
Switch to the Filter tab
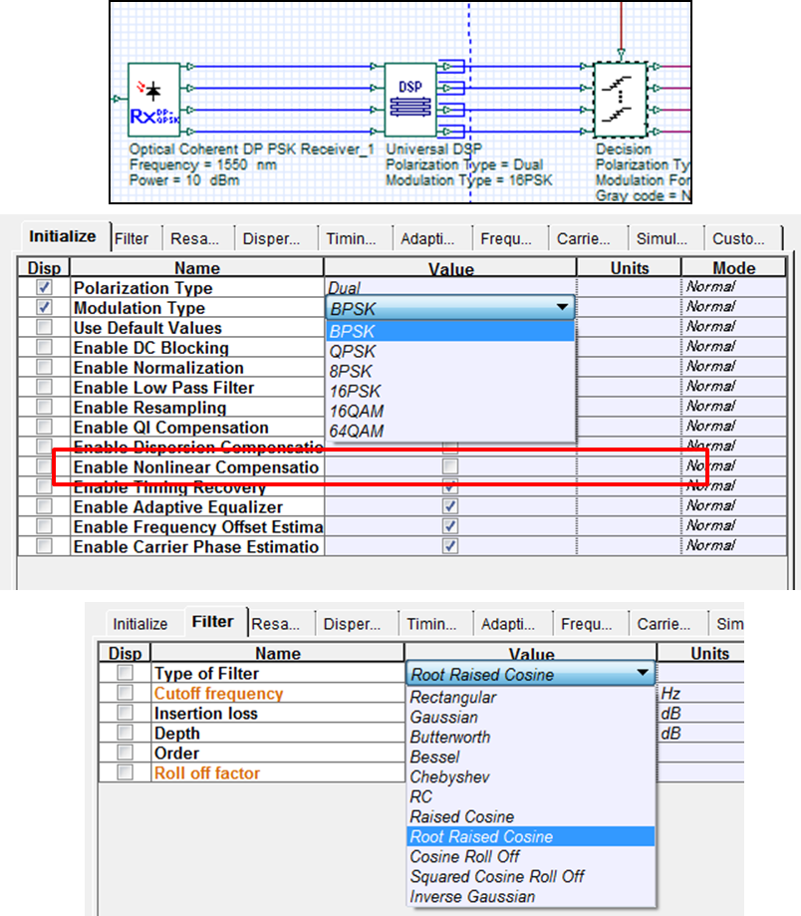(134, 237)
